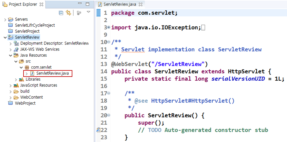
Task: Expand the ServletReview.java file node
Action: click(26, 74)
